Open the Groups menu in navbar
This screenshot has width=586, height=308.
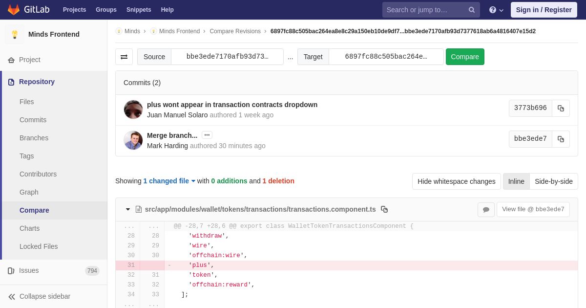(106, 10)
